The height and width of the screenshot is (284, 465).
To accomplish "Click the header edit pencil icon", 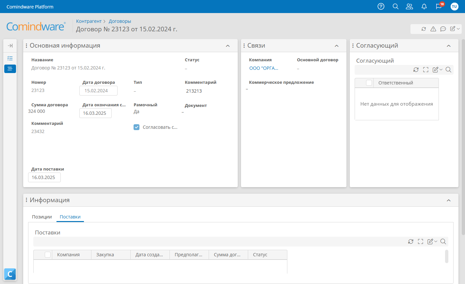I will point(453,29).
